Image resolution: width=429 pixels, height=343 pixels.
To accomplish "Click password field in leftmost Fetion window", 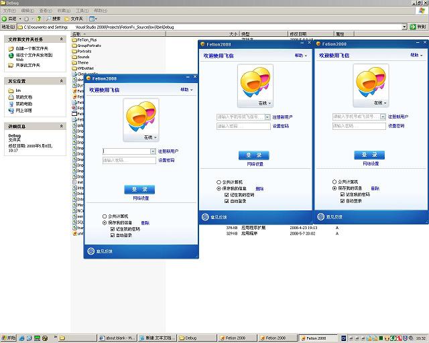I will (129, 160).
